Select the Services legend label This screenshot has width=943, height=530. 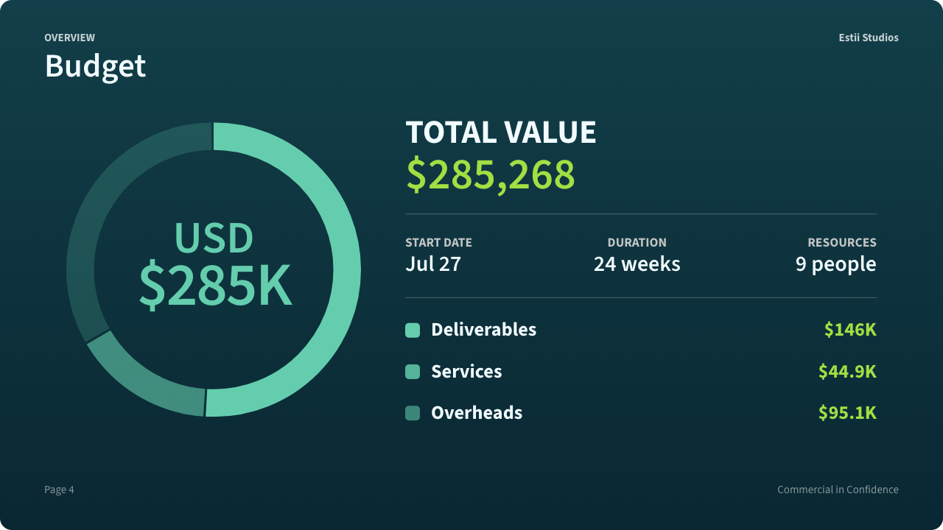(x=466, y=372)
